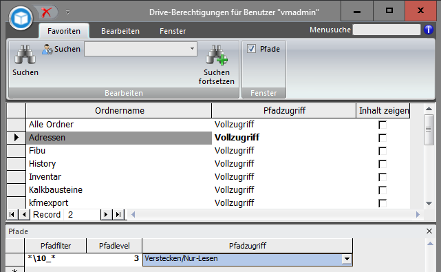The width and height of the screenshot is (441, 272).
Task: Focus the Menusuche input field
Action: [x=387, y=30]
